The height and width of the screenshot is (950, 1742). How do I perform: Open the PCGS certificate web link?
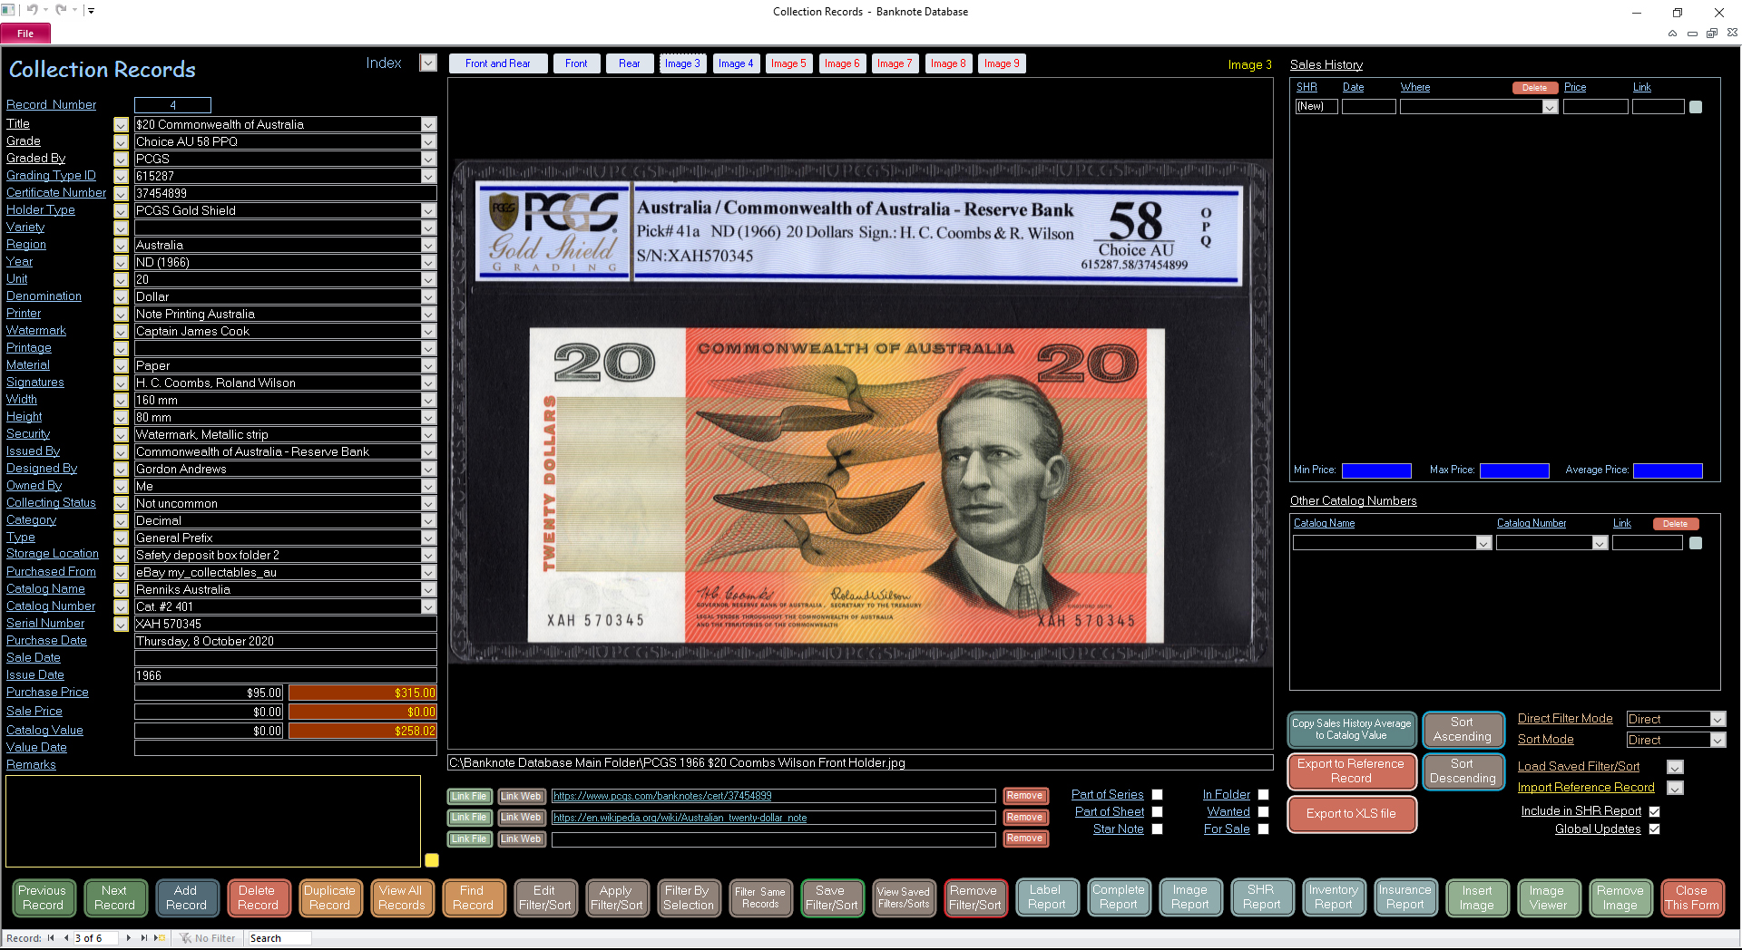(x=662, y=796)
